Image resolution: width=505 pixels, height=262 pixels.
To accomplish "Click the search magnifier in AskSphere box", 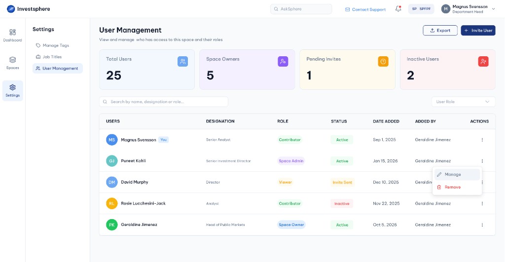I will 276,9.
